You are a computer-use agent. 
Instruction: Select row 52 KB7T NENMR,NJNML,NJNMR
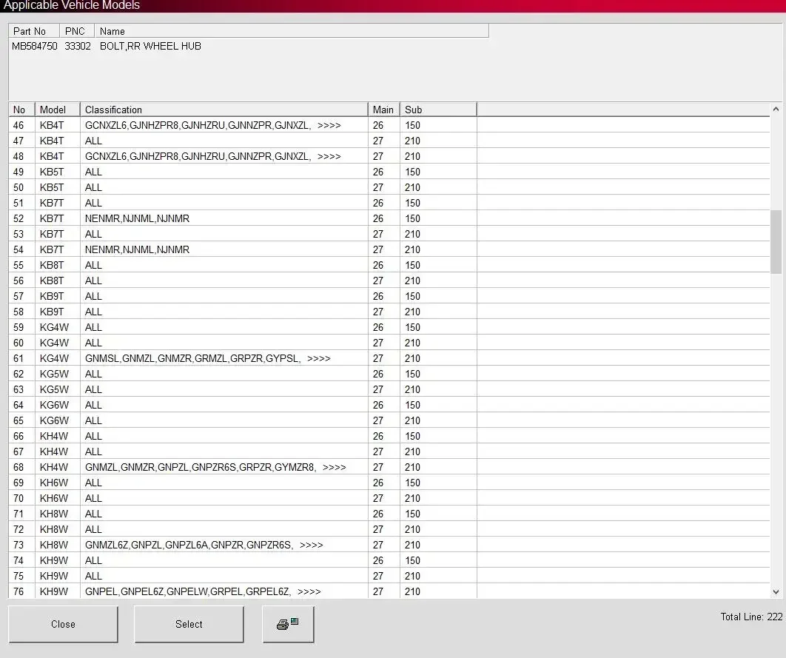[x=389, y=218]
